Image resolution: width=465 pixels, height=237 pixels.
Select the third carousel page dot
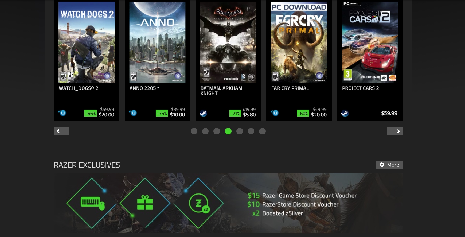(217, 131)
